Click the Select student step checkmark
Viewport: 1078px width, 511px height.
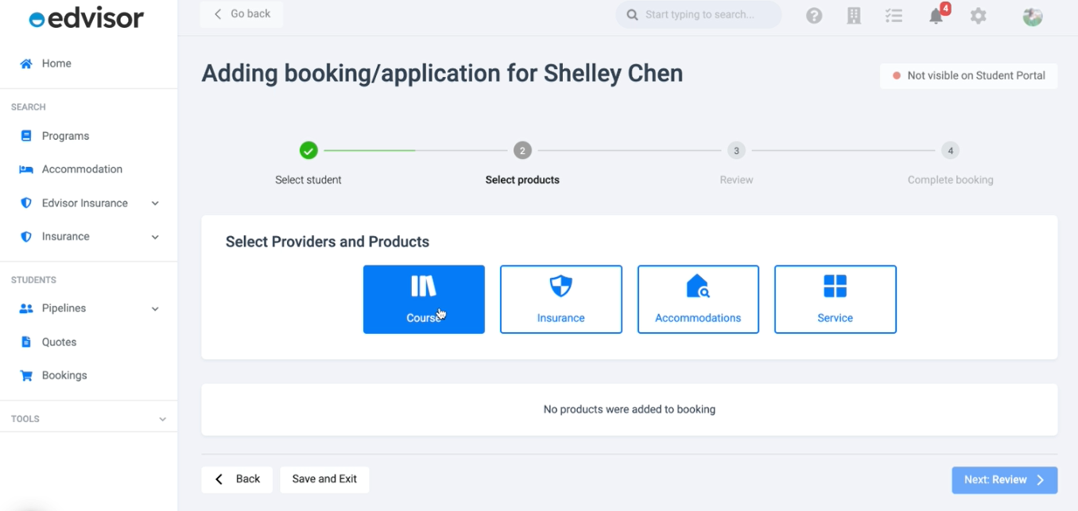308,150
